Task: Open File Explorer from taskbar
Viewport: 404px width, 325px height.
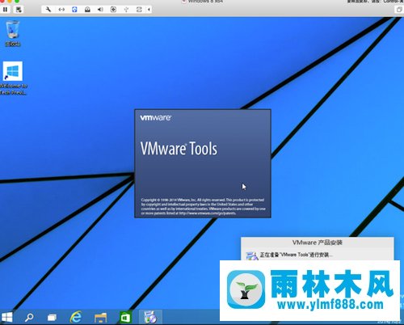Action: coord(101,318)
